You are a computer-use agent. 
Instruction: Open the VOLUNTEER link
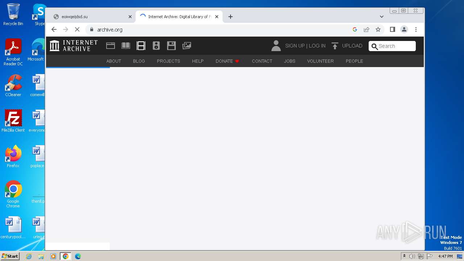click(320, 61)
